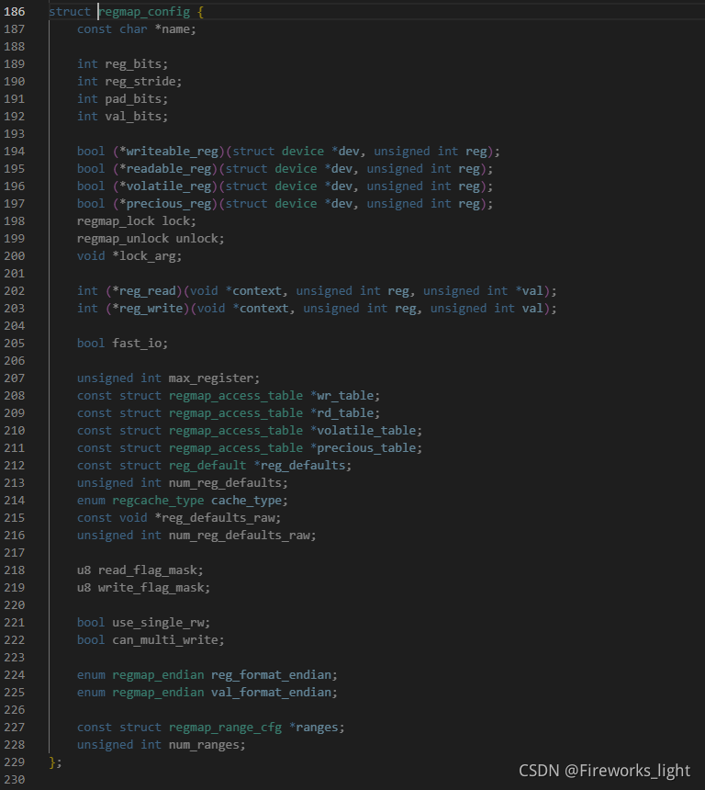Click the regcache_type enum name
Screen dimensions: 705x790
coord(158,501)
